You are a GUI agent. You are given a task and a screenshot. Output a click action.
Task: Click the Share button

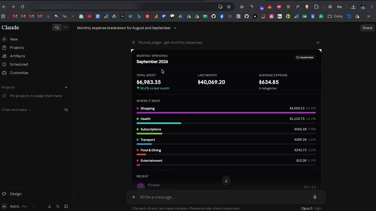367,28
